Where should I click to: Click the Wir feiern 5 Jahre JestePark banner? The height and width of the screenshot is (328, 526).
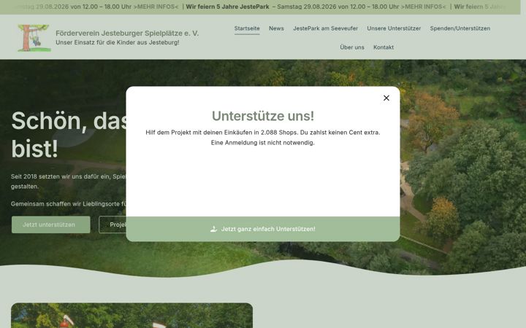tap(227, 7)
